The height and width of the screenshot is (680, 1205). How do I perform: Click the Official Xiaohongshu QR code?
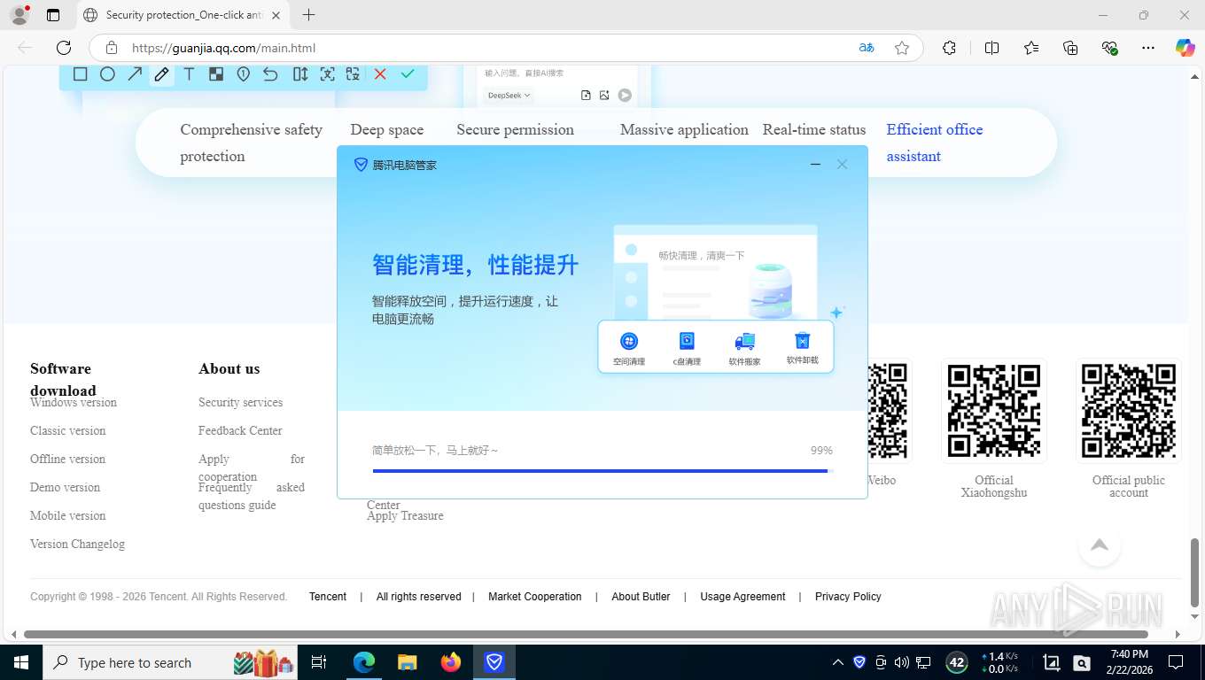pyautogui.click(x=994, y=411)
